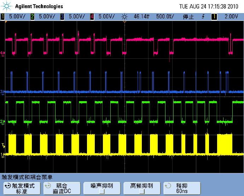
Task: Click the 46.14 delay time value
Action: coord(141,17)
